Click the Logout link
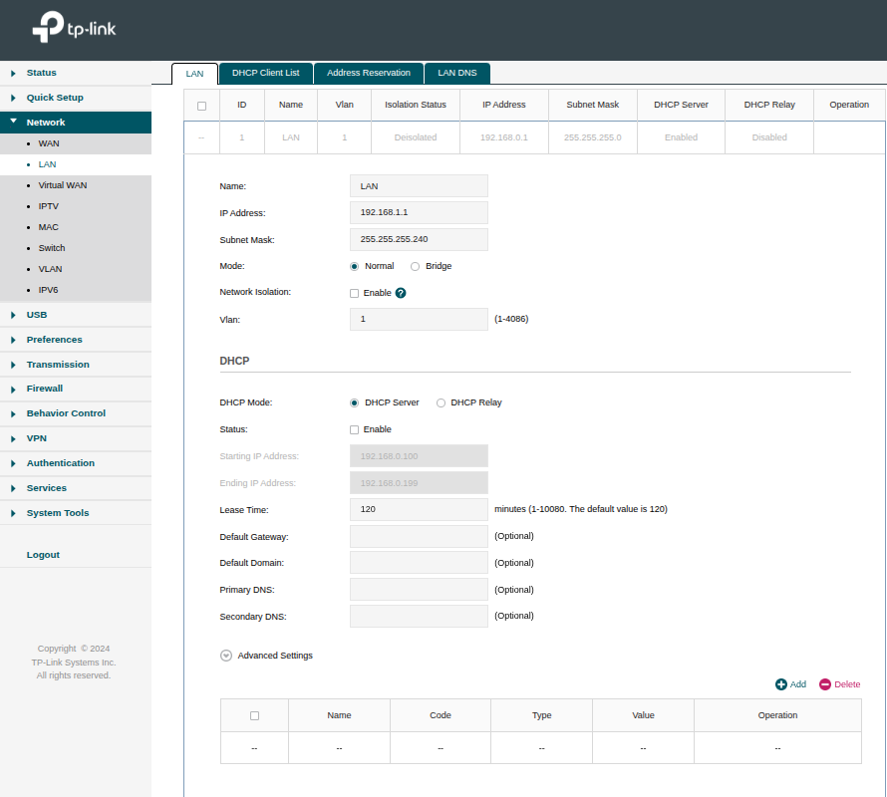Viewport: 887px width, 797px height. 43,555
